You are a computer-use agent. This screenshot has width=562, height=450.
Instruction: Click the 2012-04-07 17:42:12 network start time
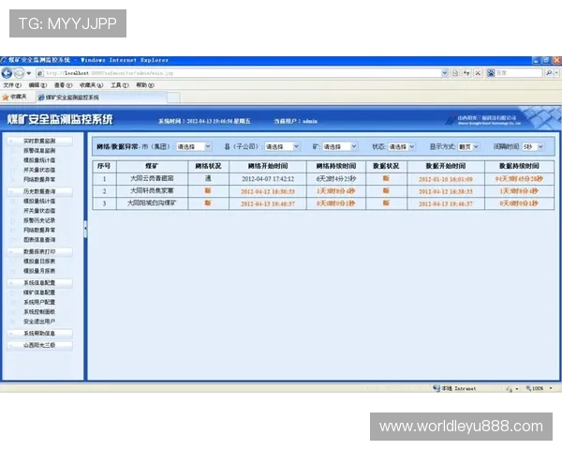click(x=268, y=179)
